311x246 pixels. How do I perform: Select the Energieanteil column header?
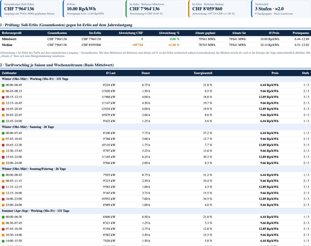click(x=203, y=73)
